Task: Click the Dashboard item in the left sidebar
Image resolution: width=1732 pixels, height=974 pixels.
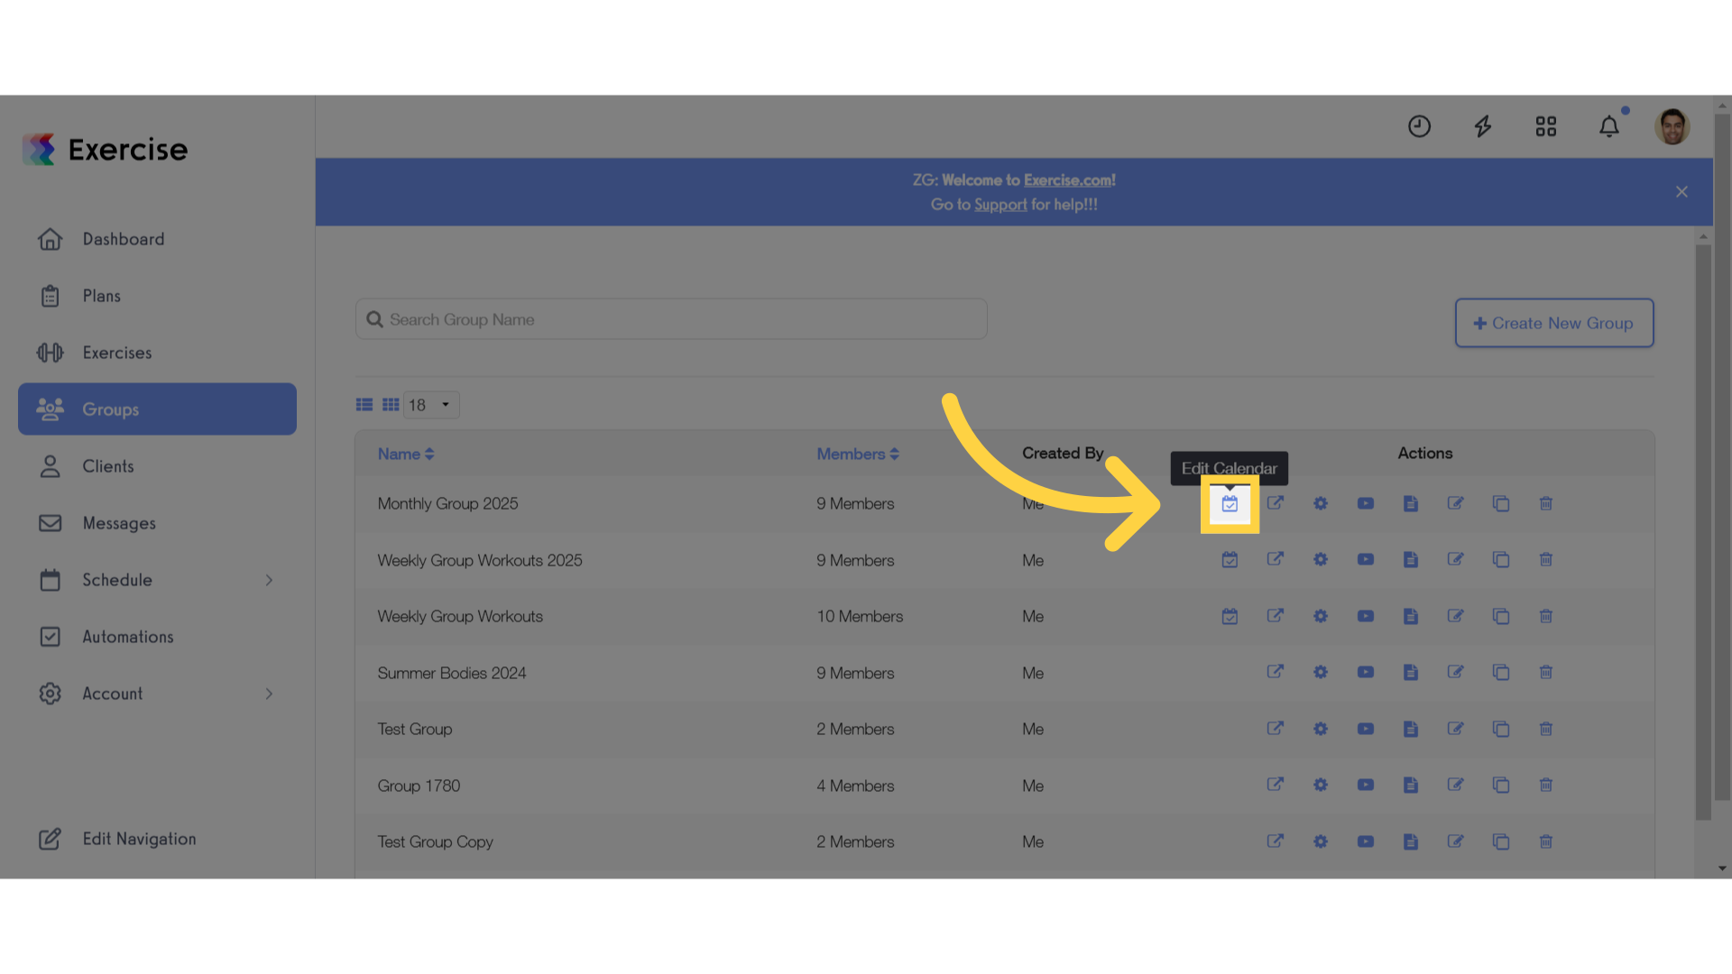Action: coord(124,238)
